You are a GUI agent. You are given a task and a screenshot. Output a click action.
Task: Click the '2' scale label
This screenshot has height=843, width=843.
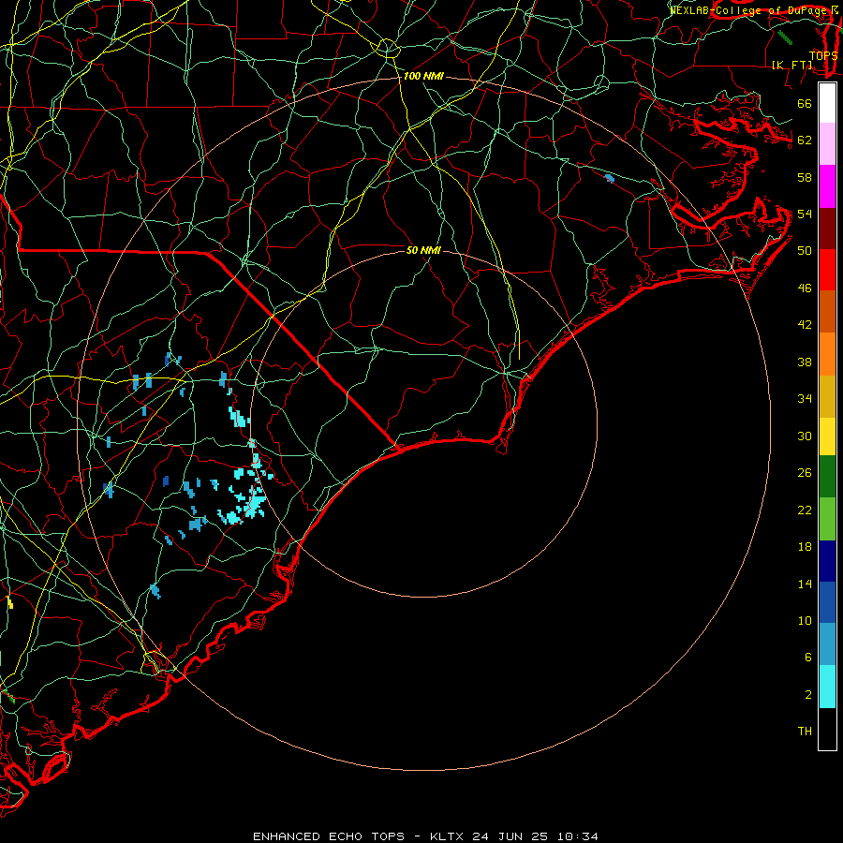click(807, 695)
